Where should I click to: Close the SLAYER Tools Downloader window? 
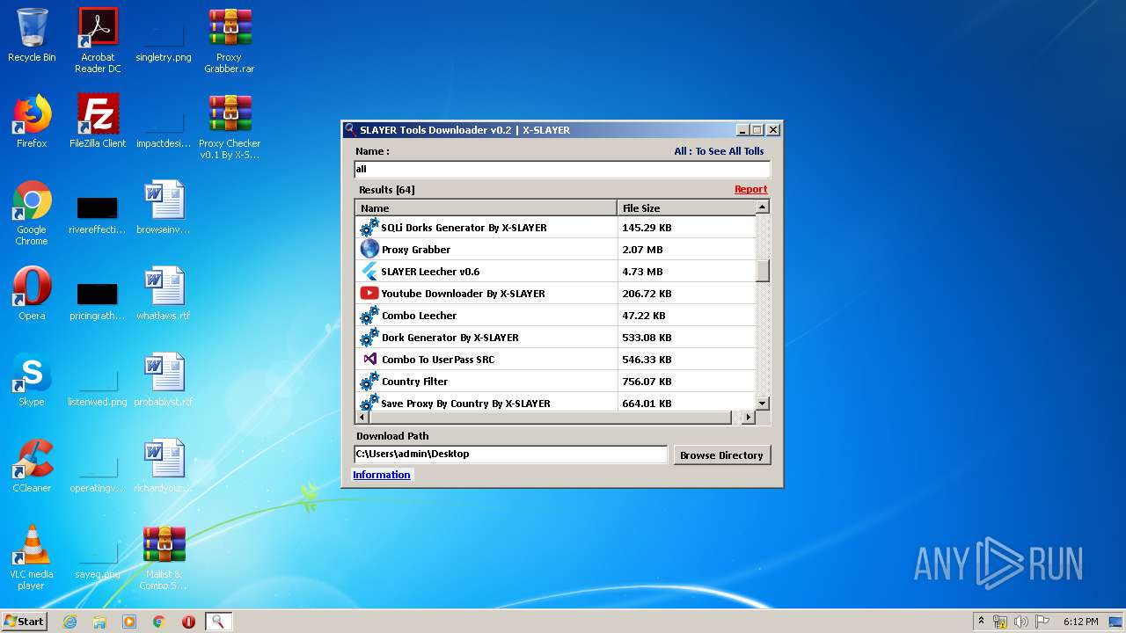773,130
